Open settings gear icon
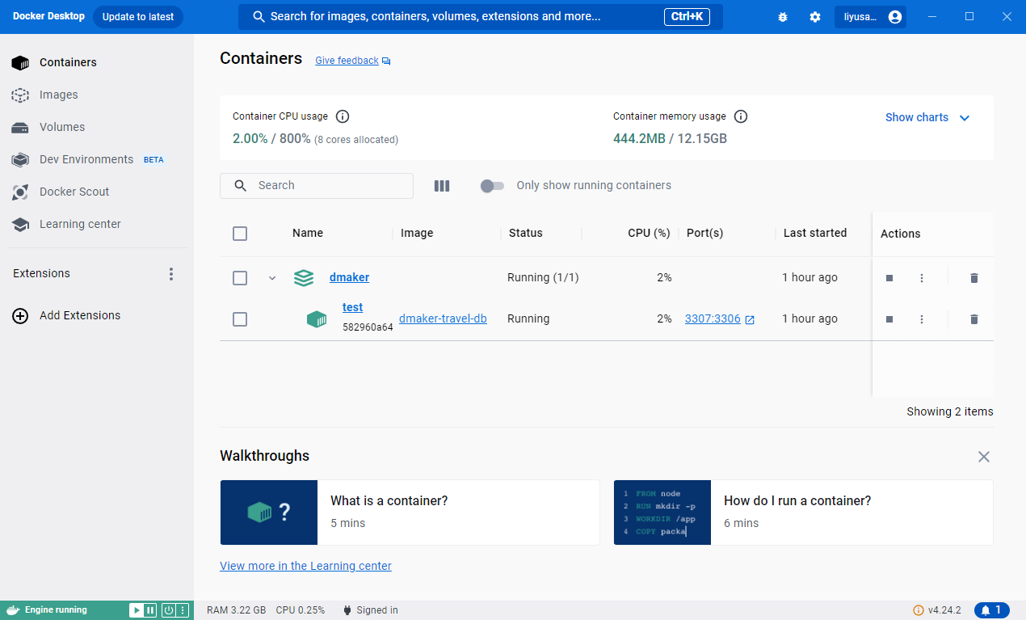Image resolution: width=1026 pixels, height=620 pixels. pyautogui.click(x=815, y=17)
